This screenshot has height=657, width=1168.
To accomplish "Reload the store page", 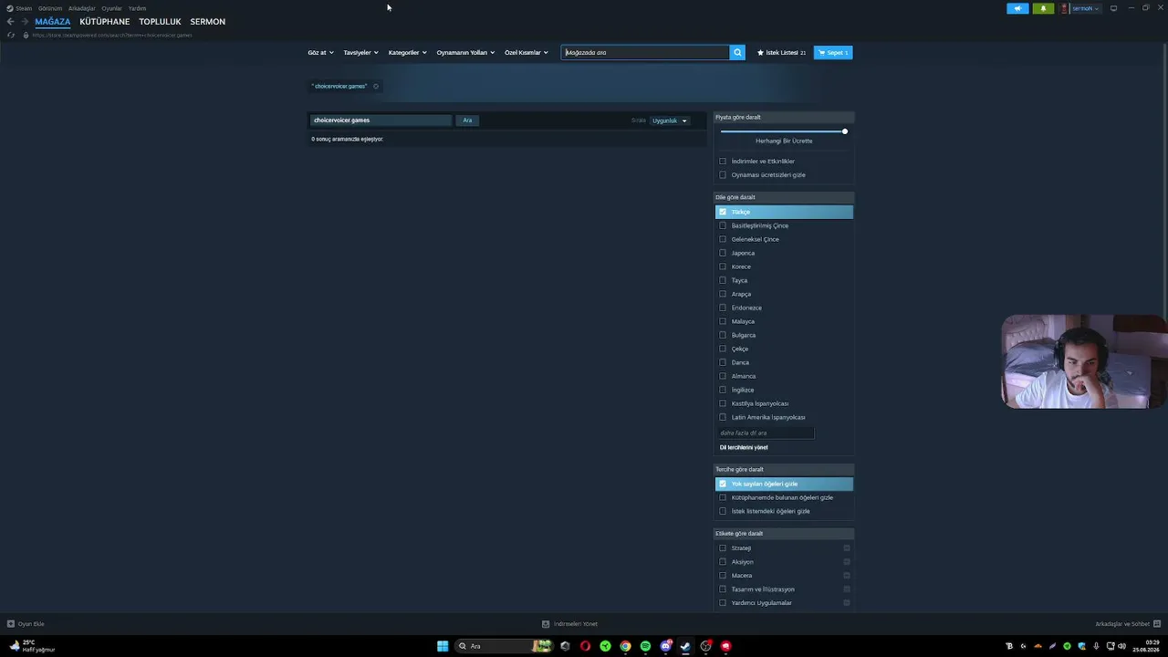I will pos(11,35).
